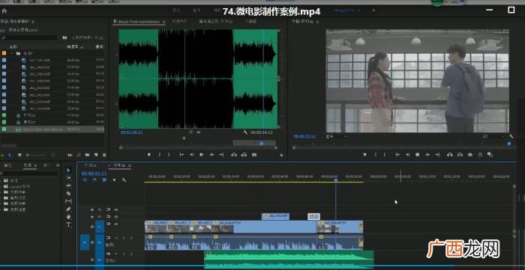Click Program monitor settings wrench

coord(511,136)
